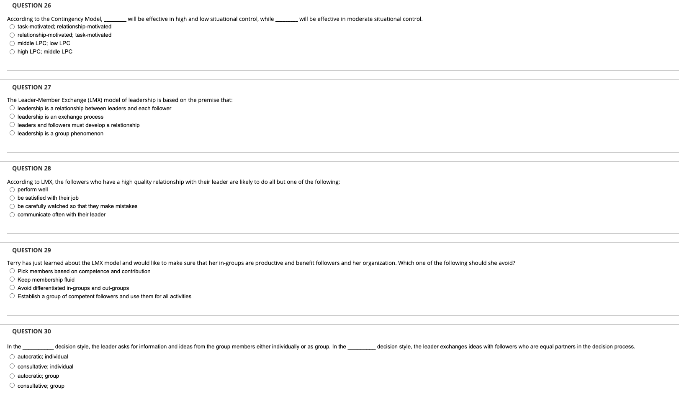This screenshot has height=404, width=679.
Task: Select "autocratic; individual" for Question 30
Action: coord(11,356)
